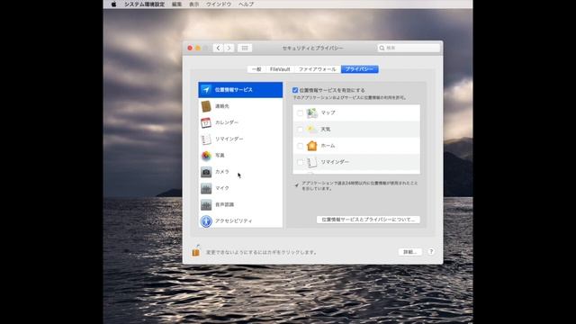Select the アクセシビリティ accessibility icon

(206, 221)
